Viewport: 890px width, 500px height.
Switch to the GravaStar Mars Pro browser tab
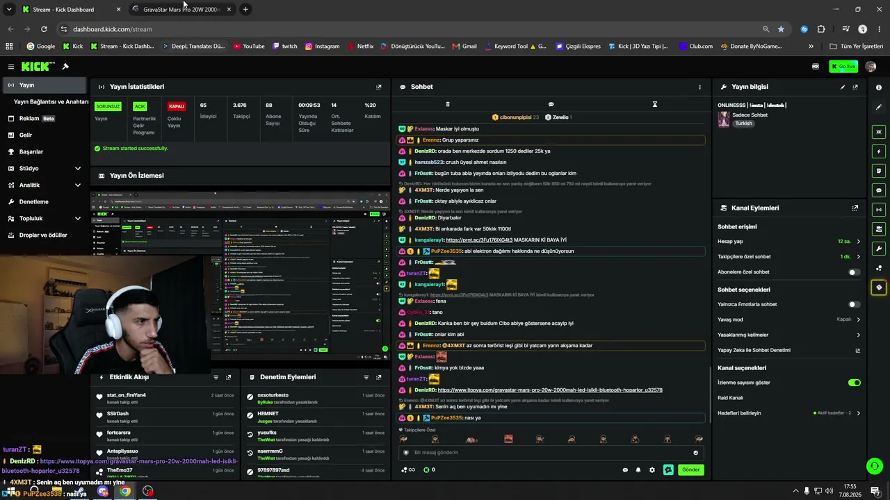click(x=182, y=10)
